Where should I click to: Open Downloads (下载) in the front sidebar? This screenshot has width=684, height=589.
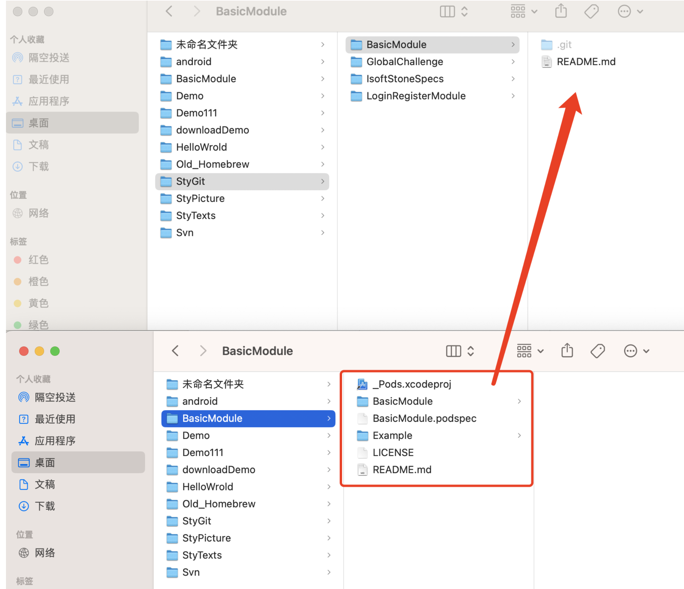click(x=45, y=506)
